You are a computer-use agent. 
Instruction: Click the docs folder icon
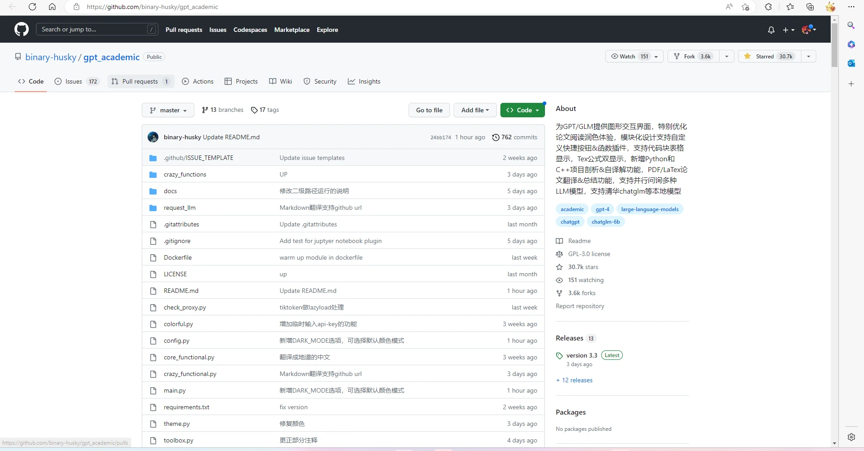click(153, 191)
